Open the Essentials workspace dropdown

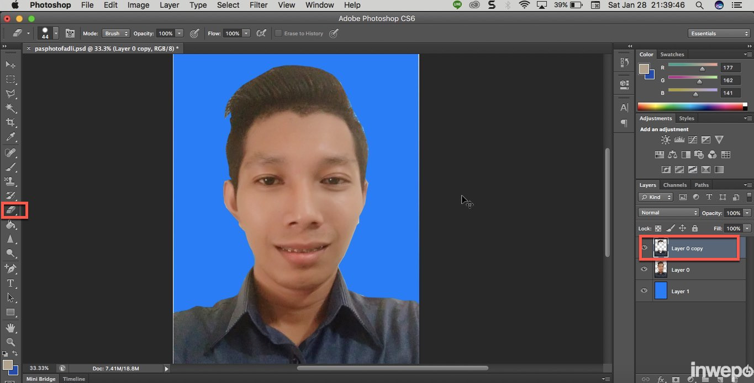coord(719,34)
